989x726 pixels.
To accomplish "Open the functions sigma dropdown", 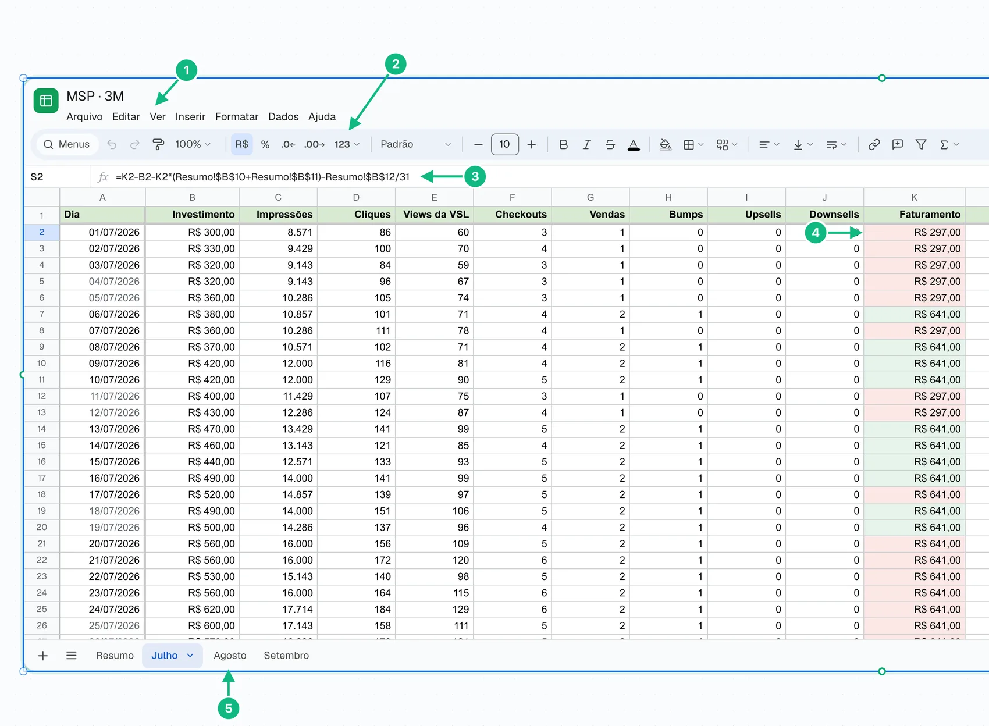I will coord(949,144).
